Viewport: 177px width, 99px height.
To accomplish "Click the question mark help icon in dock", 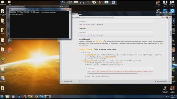I will [x=106, y=2].
